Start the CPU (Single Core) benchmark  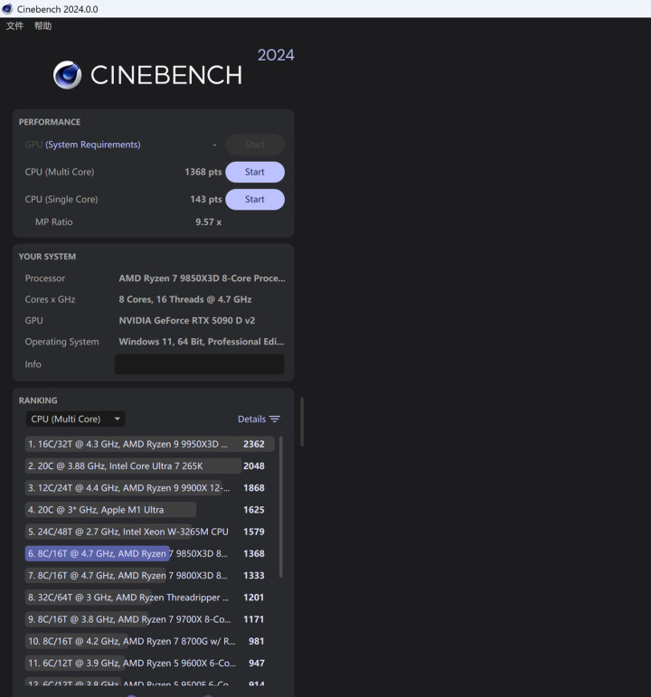tap(254, 199)
